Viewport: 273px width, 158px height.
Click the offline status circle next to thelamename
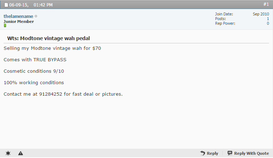tap(36, 16)
